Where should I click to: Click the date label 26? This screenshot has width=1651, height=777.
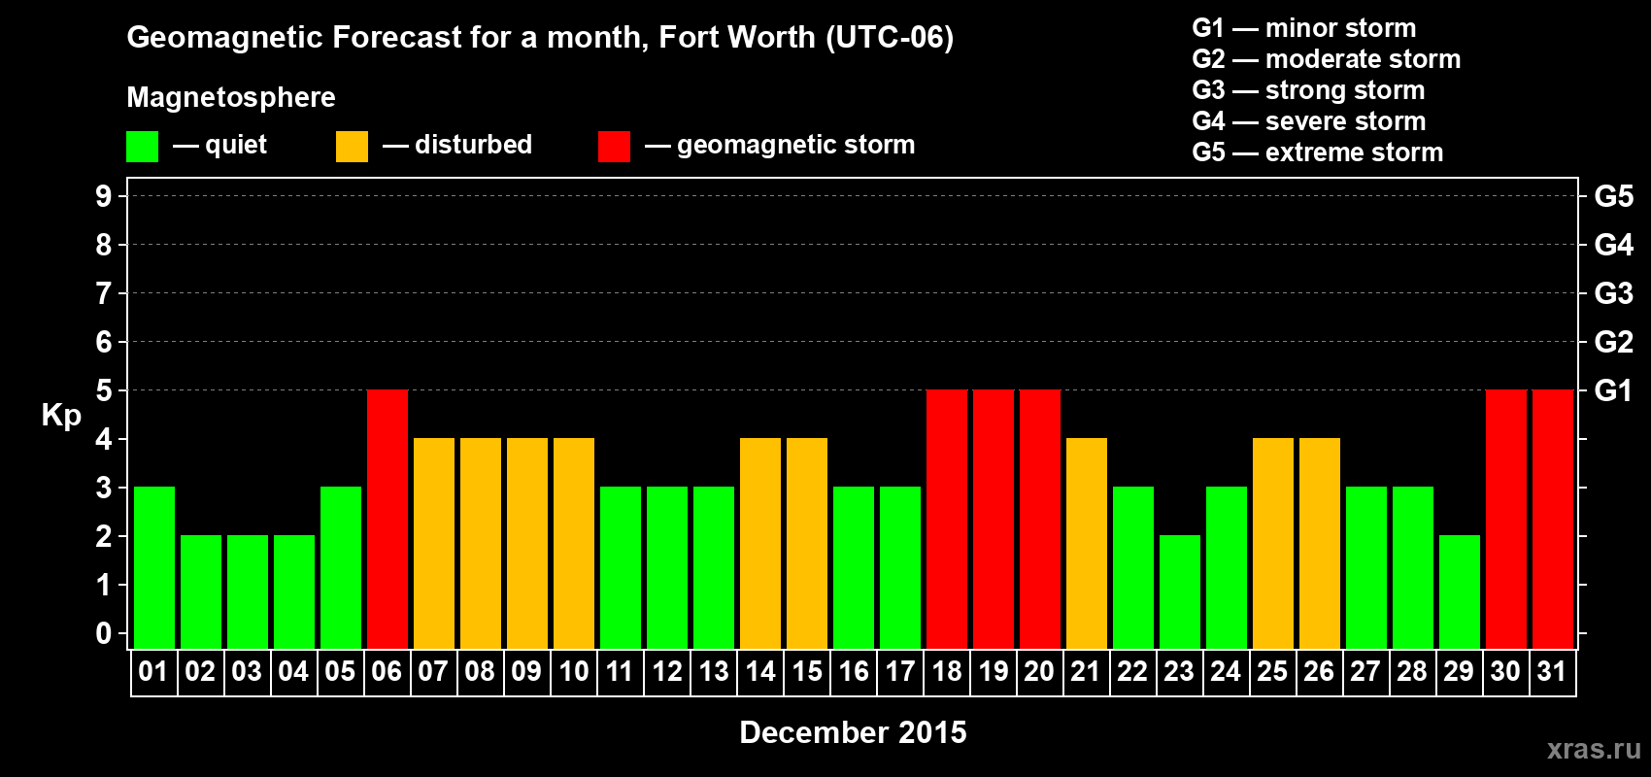[x=1319, y=671]
